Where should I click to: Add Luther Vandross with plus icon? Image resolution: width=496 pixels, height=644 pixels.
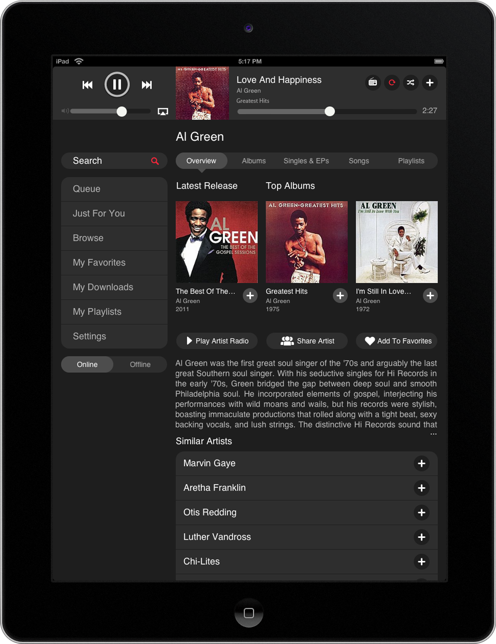point(421,537)
